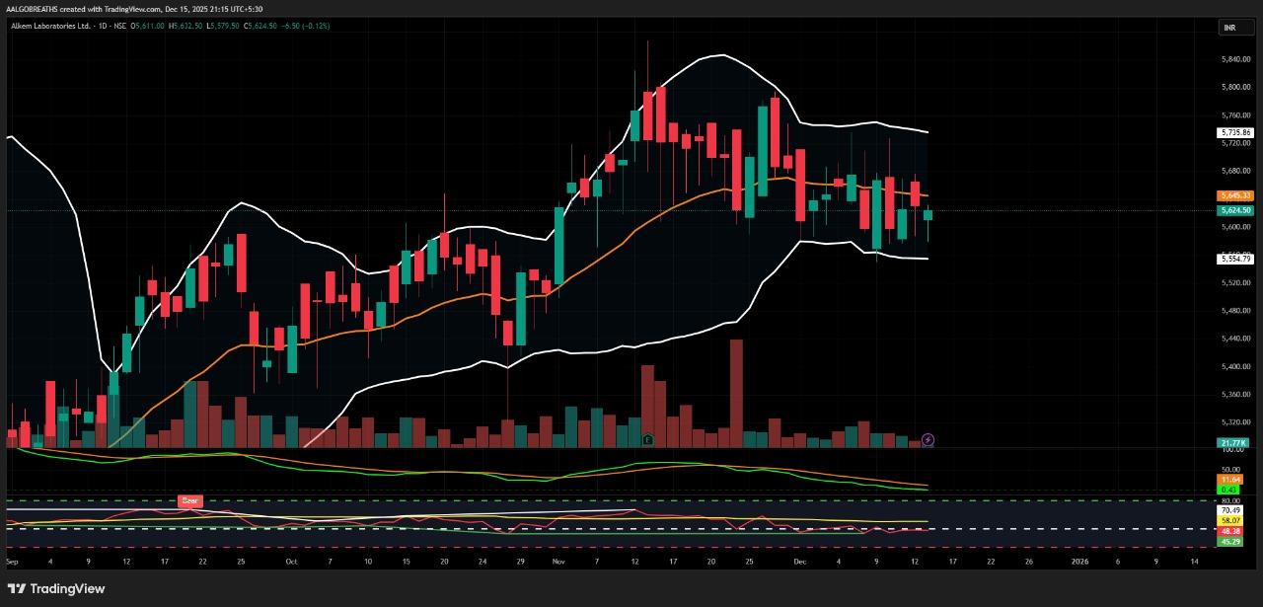Click the '2026' label on the time axis
Screen dimensions: 1263x607
pyautogui.click(x=1082, y=561)
